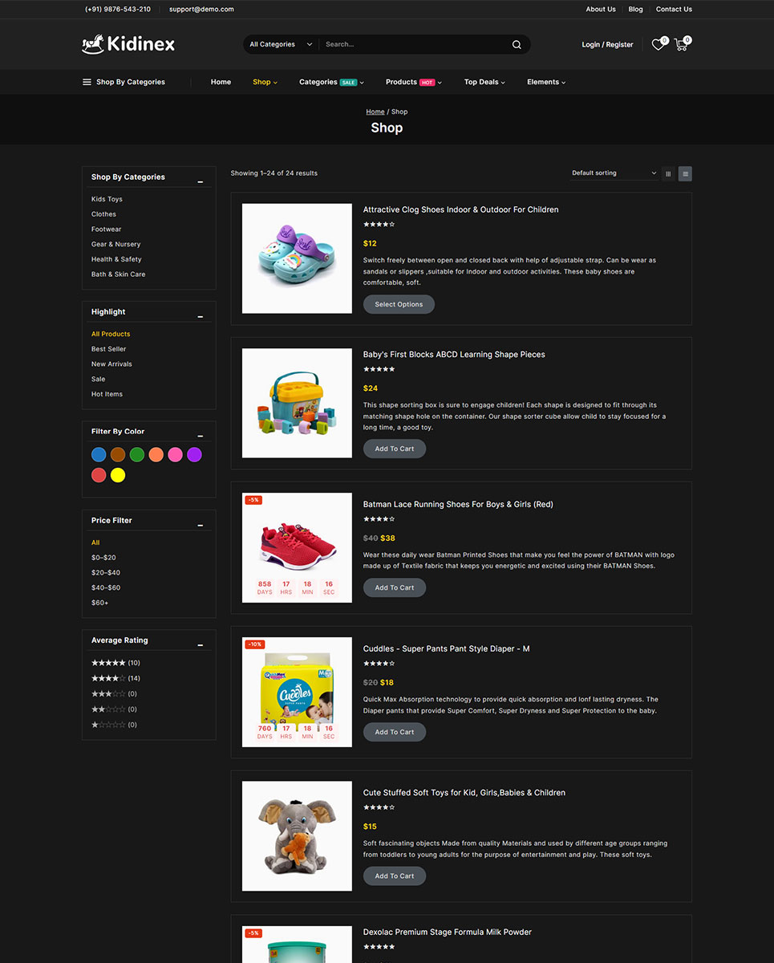Open Shop By Categories hamburger menu
Viewport: 774px width, 963px height.
coord(87,82)
